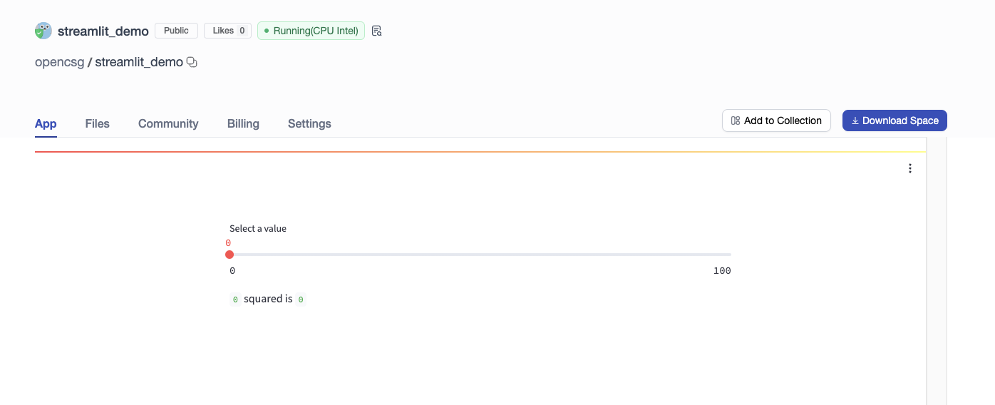Open the Settings tab

pyautogui.click(x=309, y=123)
